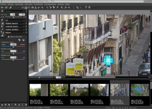Click the print toolbar icon
This screenshot has width=152, height=109.
pyautogui.click(x=11, y=7)
